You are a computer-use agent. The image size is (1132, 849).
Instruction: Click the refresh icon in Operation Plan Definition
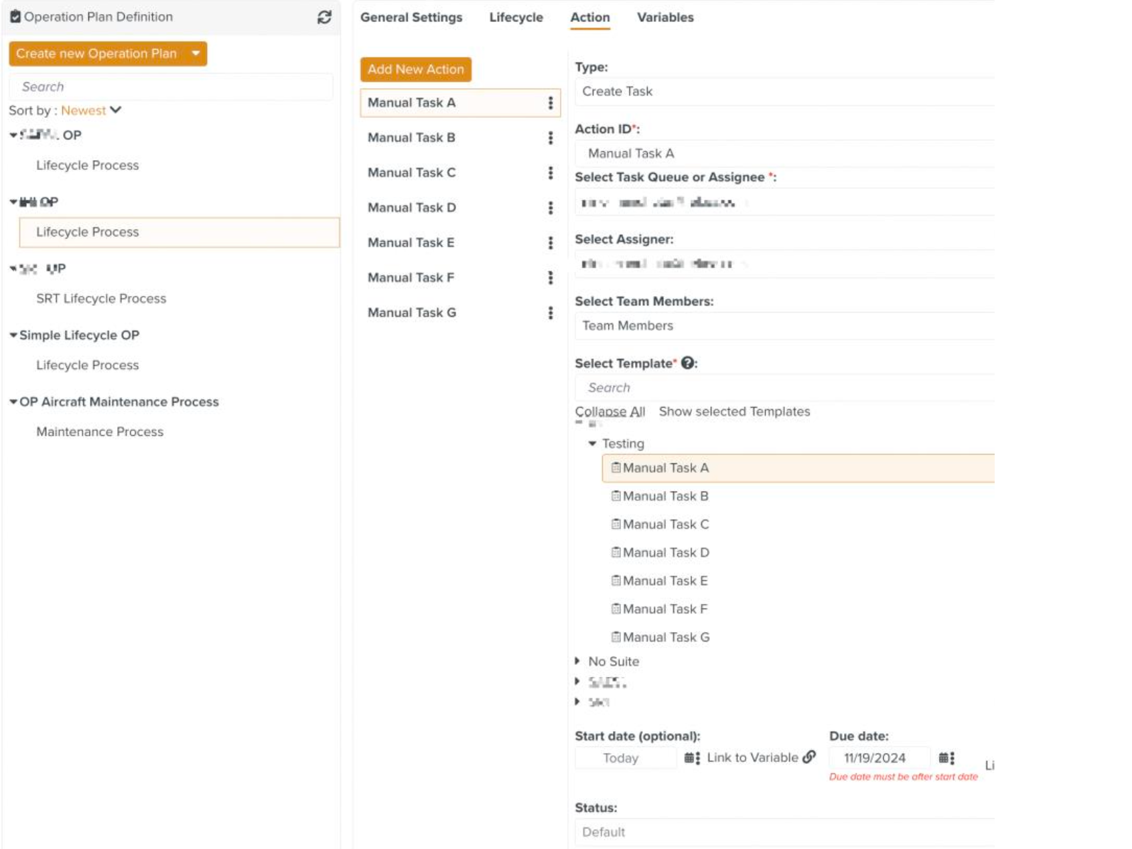324,17
